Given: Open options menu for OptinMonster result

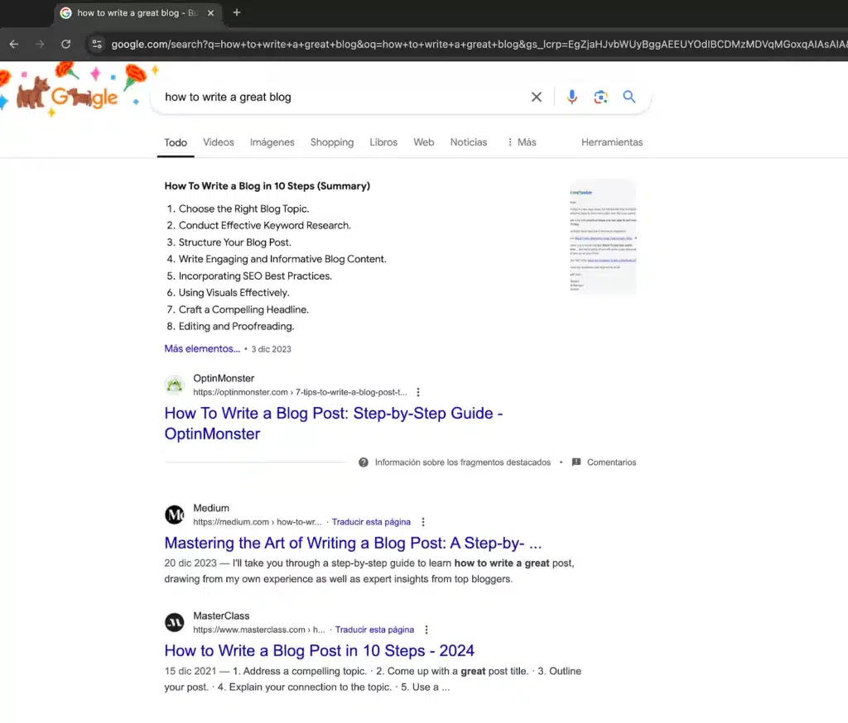Looking at the screenshot, I should pyautogui.click(x=418, y=392).
